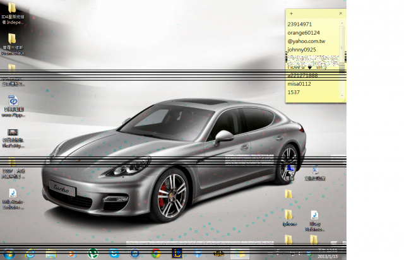This screenshot has height=260, width=404.
Task: Click 1537 line in sticky note
Action: pos(294,92)
